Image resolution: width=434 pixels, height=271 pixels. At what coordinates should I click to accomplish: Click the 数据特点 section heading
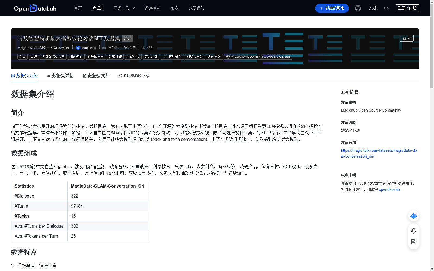[x=24, y=252]
